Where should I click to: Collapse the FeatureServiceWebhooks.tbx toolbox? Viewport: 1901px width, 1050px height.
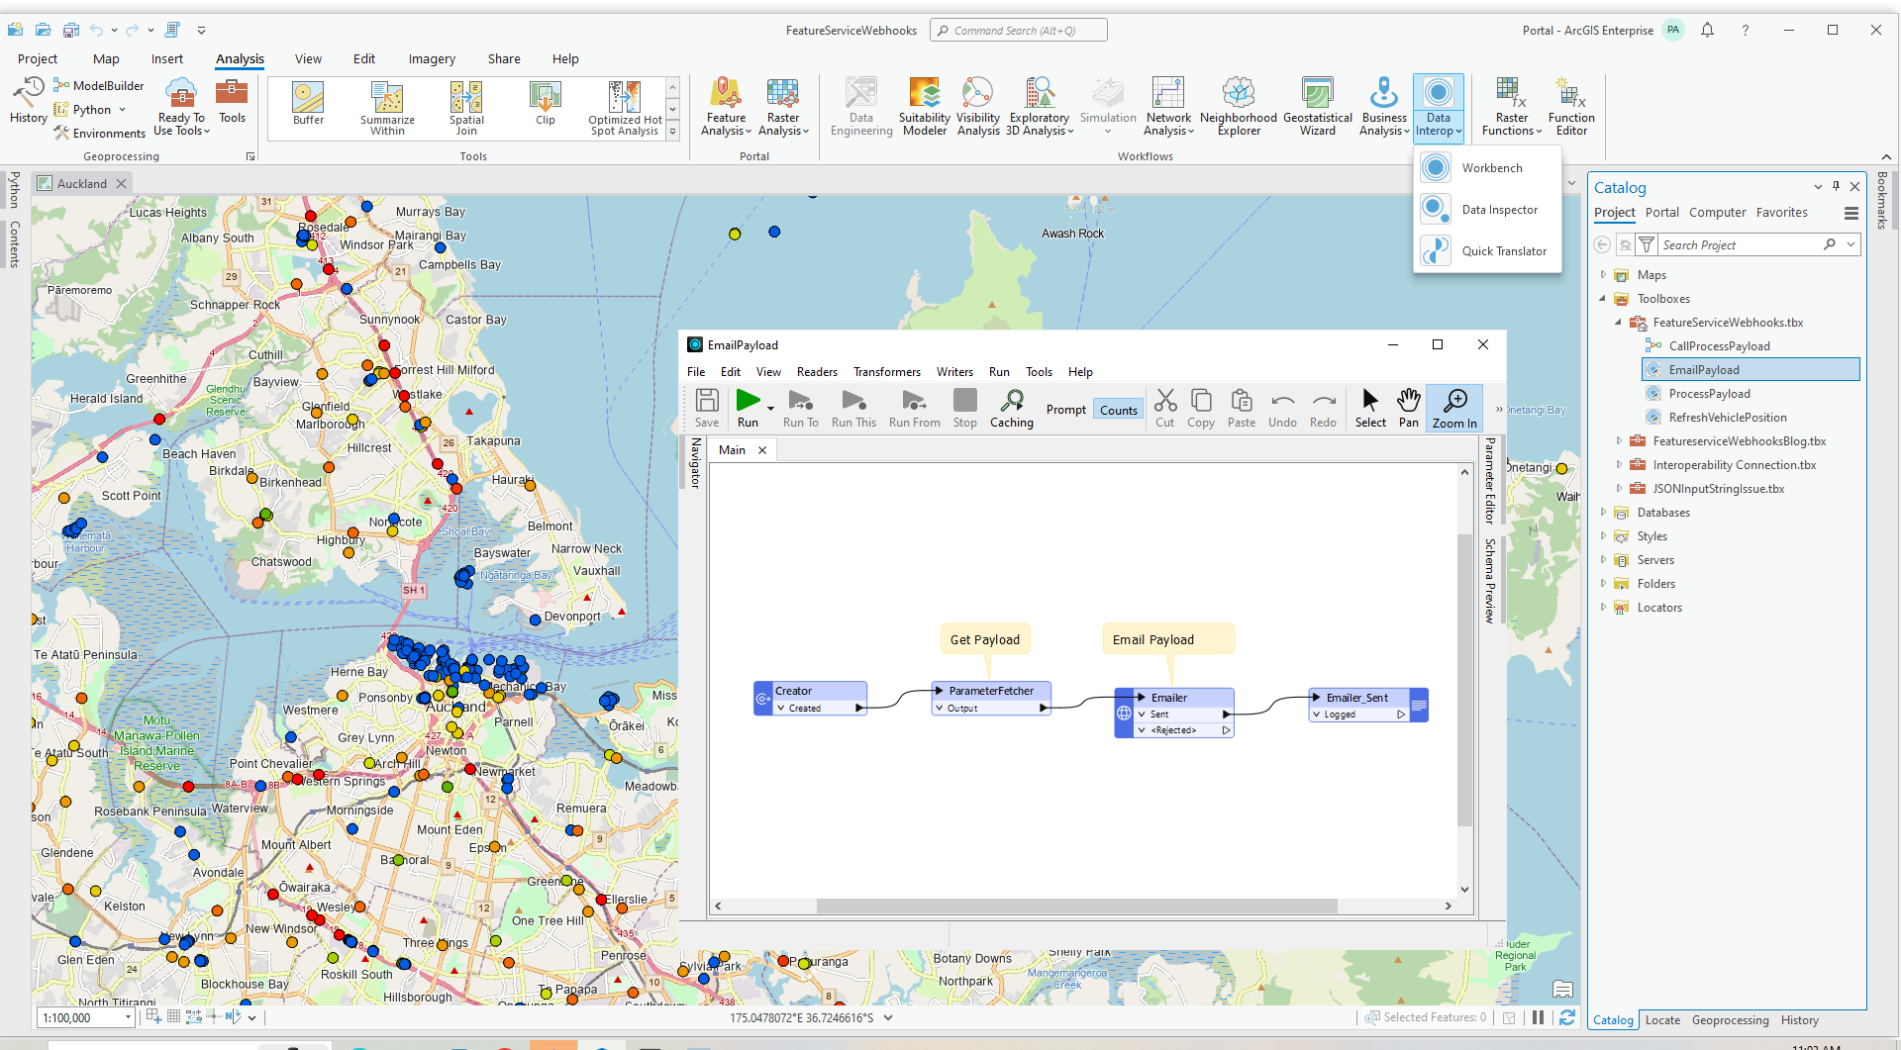pyautogui.click(x=1619, y=323)
